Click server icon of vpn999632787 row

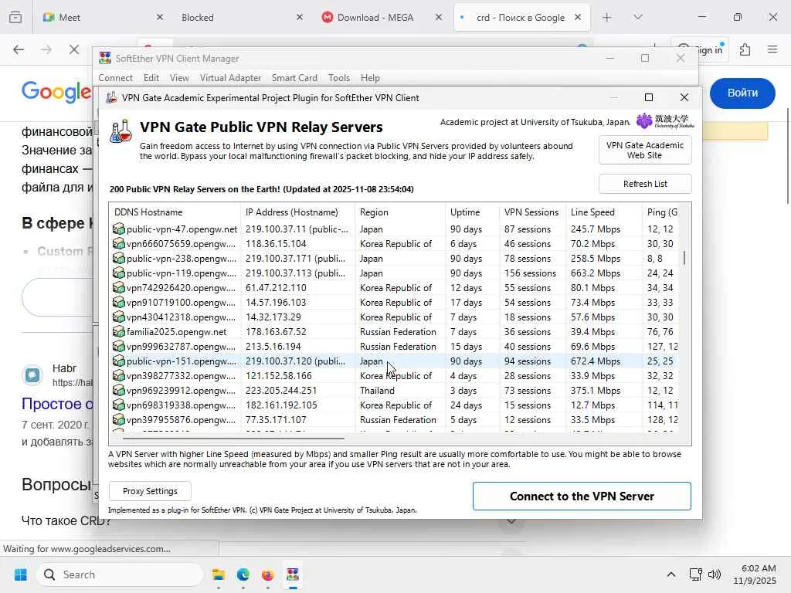(118, 346)
